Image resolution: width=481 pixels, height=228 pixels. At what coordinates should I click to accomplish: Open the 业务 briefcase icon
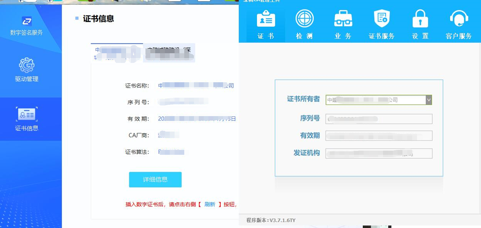pos(343,19)
